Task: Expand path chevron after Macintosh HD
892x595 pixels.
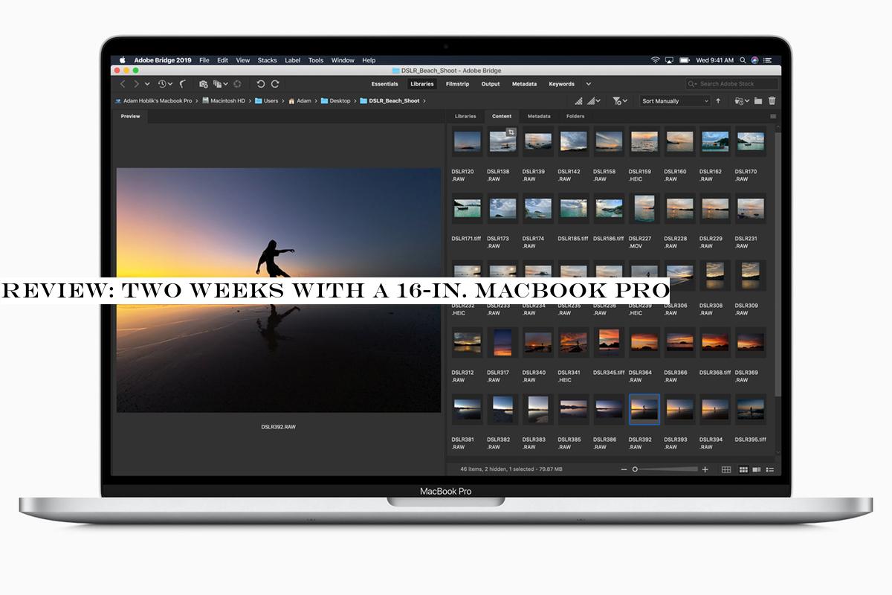Action: [250, 100]
